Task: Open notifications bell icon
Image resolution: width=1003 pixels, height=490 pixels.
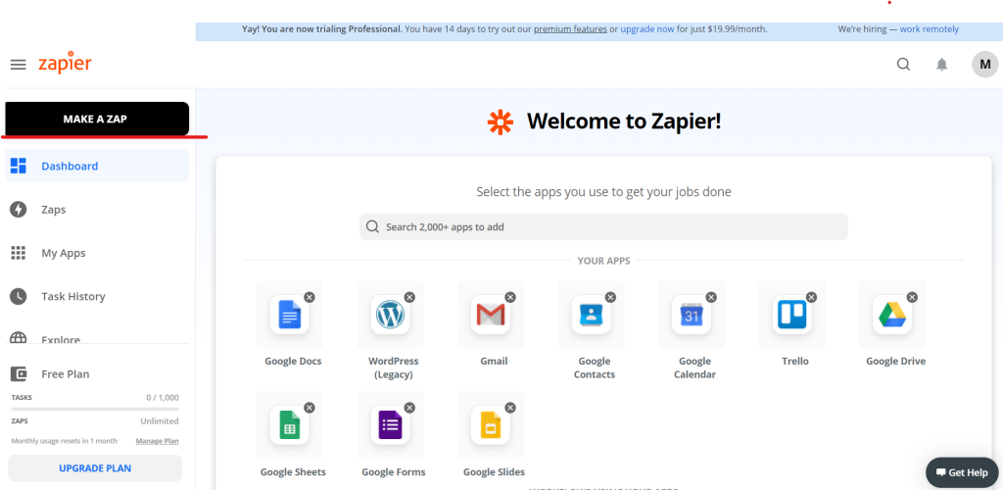Action: tap(941, 65)
